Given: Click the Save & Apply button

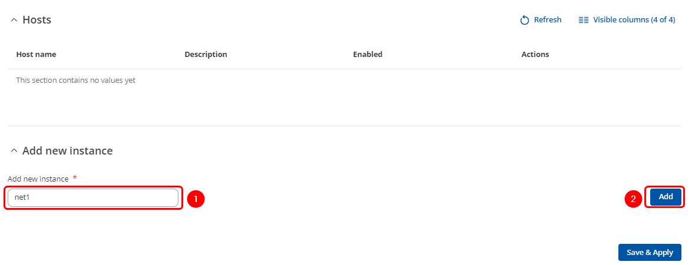Looking at the screenshot, I should point(650,252).
